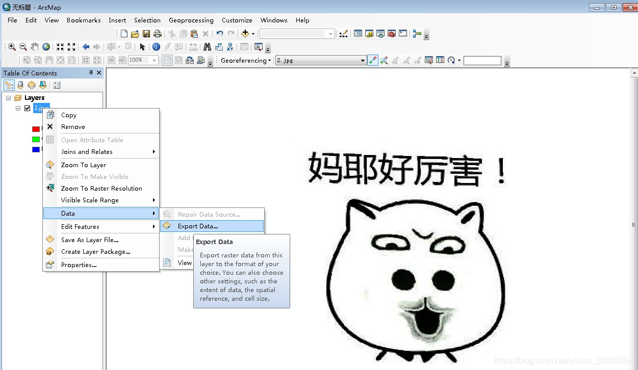
Task: Click the New map document icon
Action: point(124,34)
